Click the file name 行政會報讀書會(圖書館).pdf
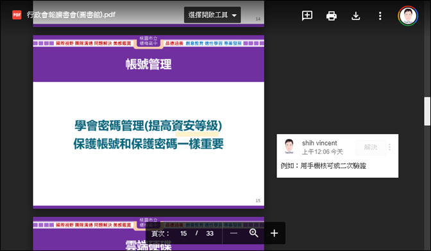This screenshot has width=431, height=251. [x=71, y=15]
